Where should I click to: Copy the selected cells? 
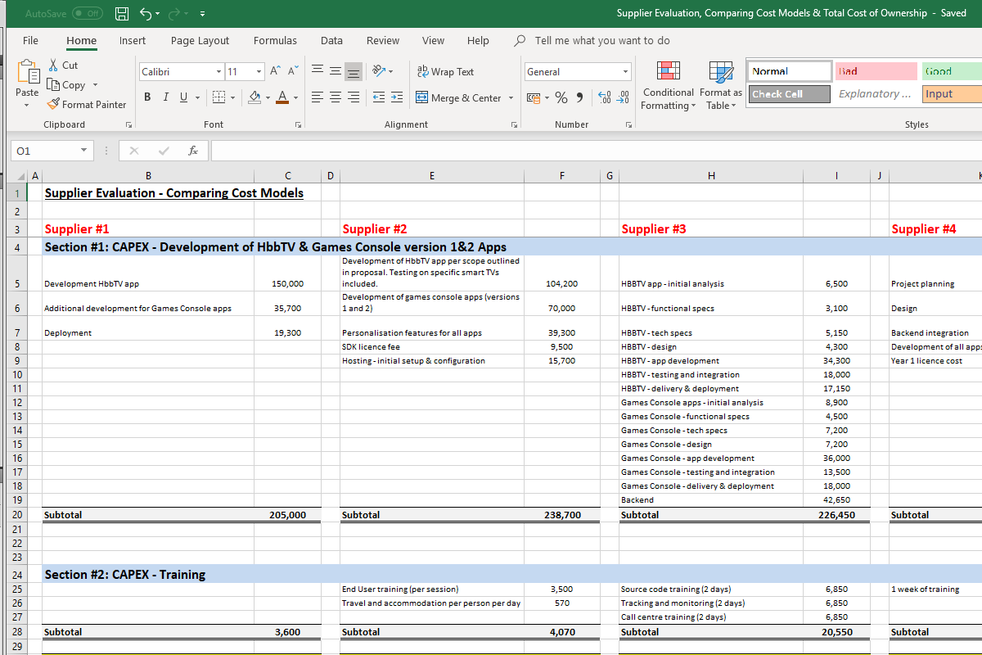point(66,85)
